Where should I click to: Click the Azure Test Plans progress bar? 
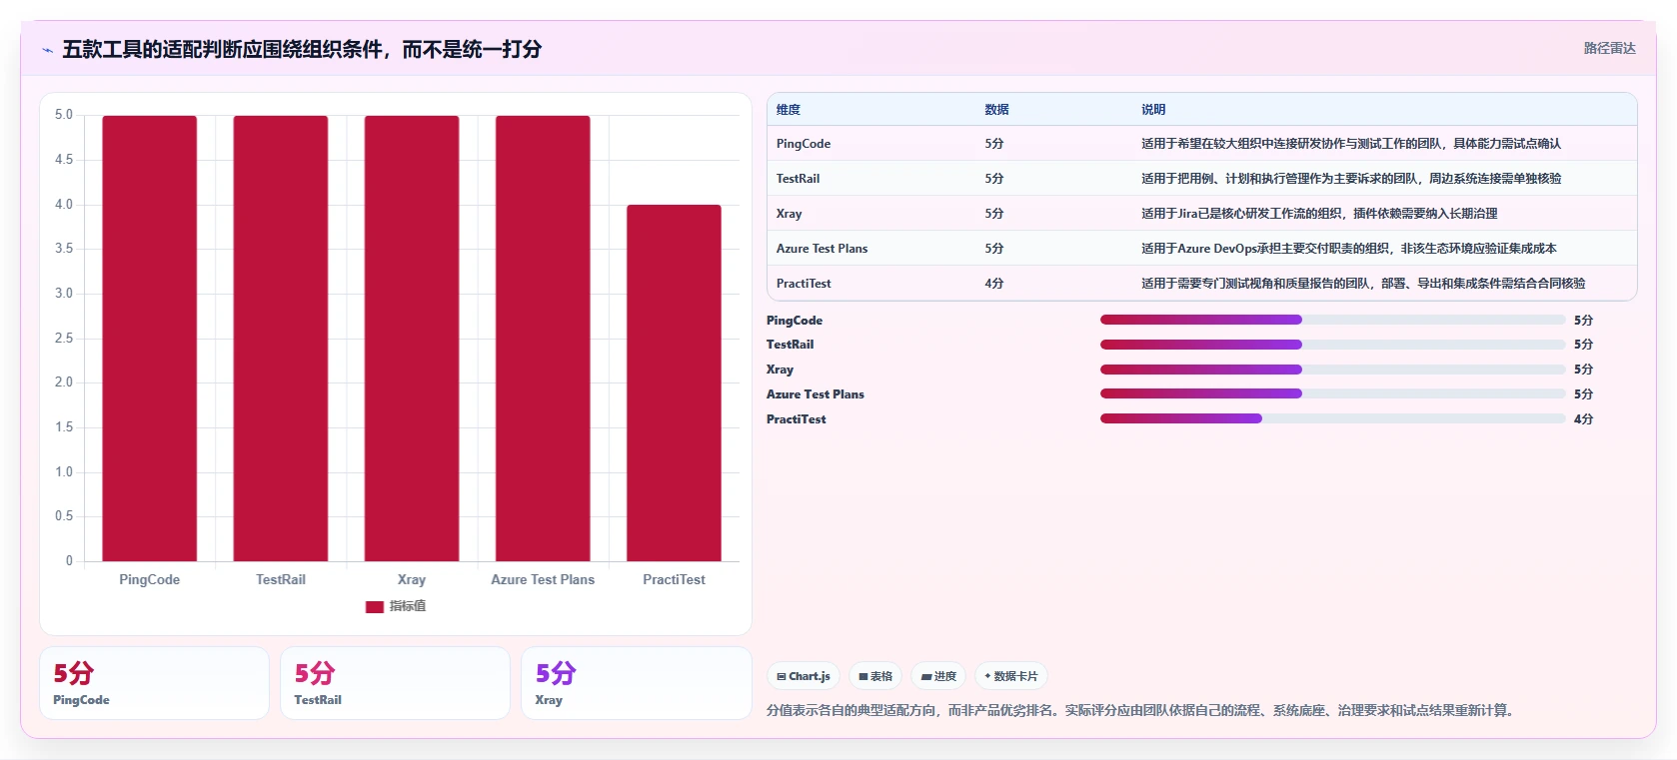point(1332,393)
